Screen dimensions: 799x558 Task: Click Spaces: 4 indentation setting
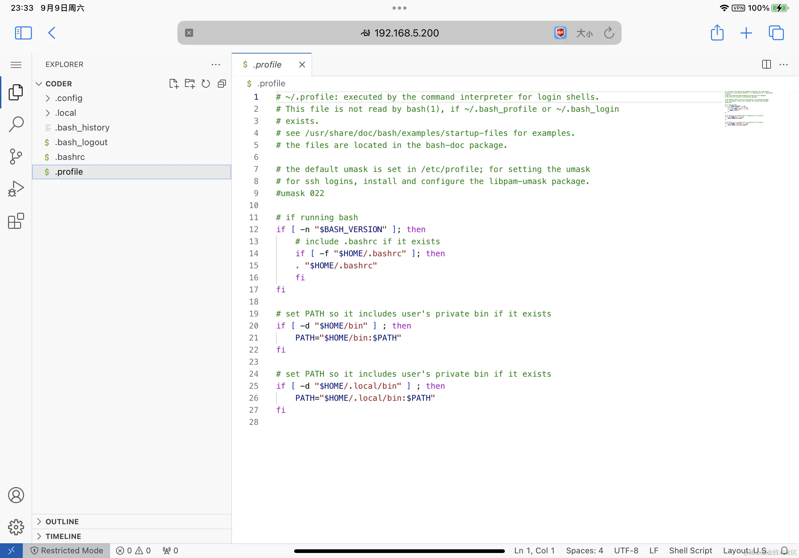584,550
